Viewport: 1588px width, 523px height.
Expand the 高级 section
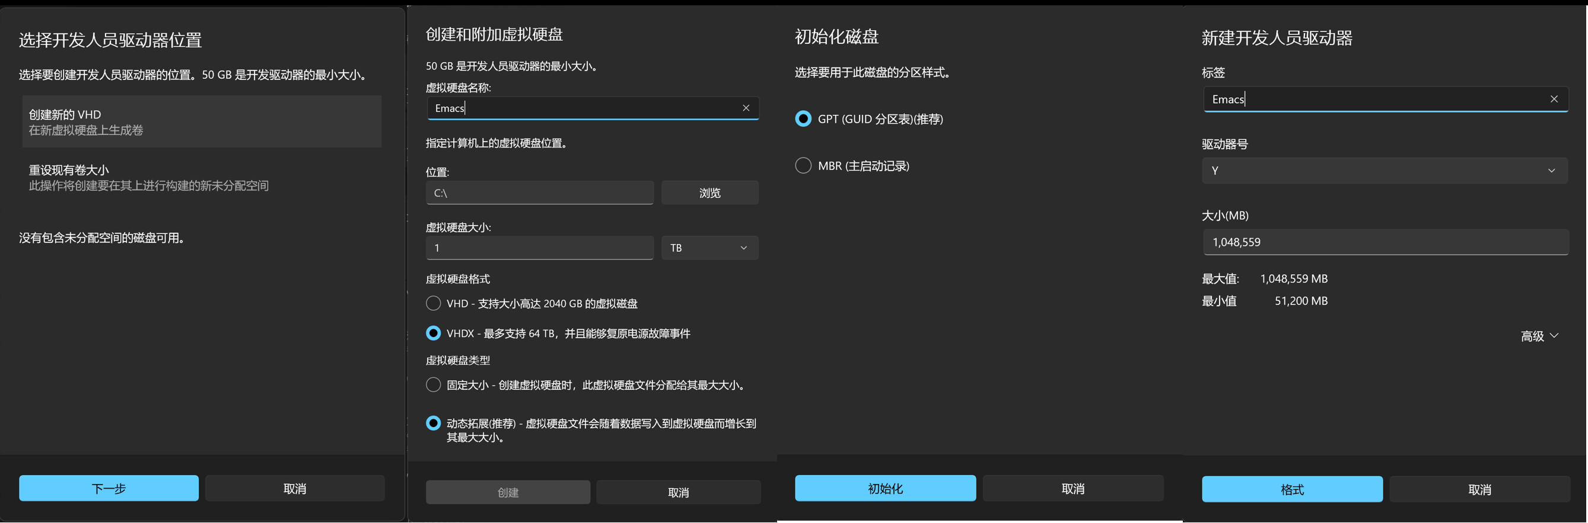pos(1539,336)
